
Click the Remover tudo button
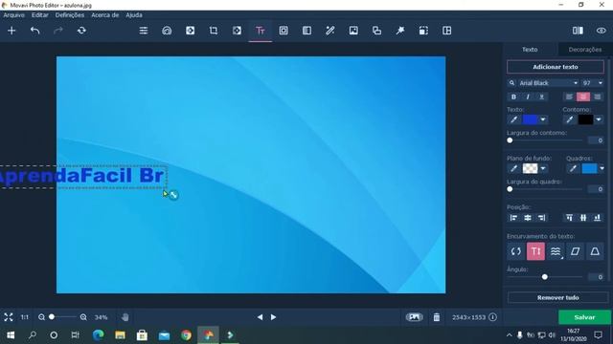coord(557,297)
